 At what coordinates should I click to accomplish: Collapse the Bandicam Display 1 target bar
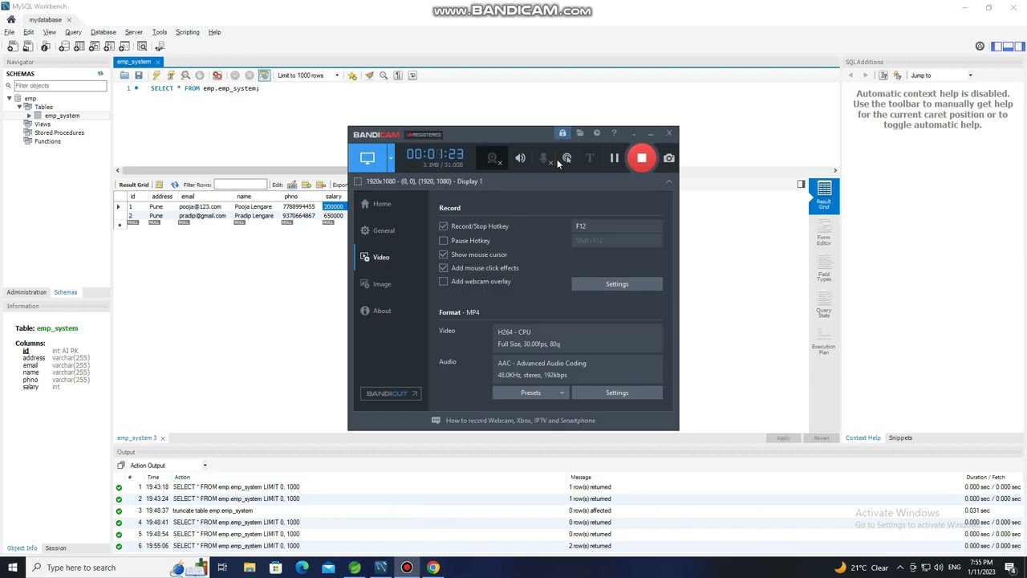[x=668, y=181]
